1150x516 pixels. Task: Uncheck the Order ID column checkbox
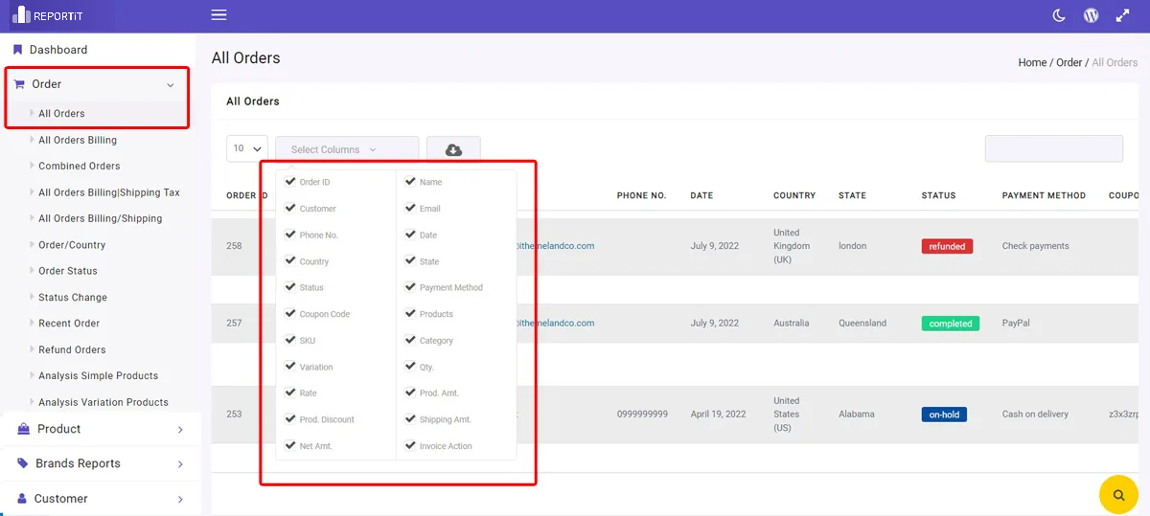tap(290, 181)
